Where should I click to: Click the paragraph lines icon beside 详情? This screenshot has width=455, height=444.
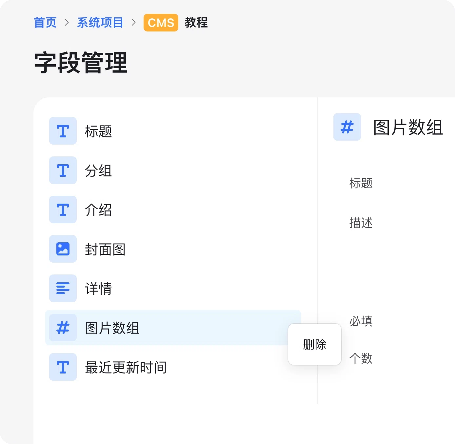63,288
